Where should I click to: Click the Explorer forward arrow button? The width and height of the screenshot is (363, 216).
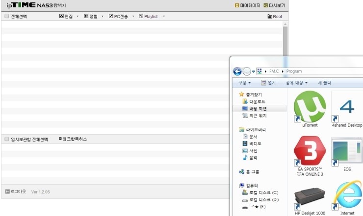247,72
